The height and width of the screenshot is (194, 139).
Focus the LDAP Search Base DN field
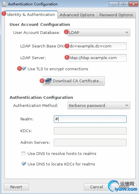tap(98, 46)
